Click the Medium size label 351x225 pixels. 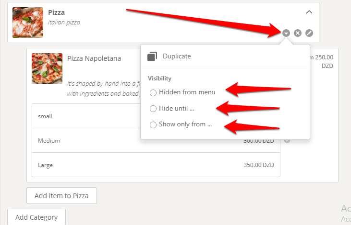pyautogui.click(x=49, y=141)
